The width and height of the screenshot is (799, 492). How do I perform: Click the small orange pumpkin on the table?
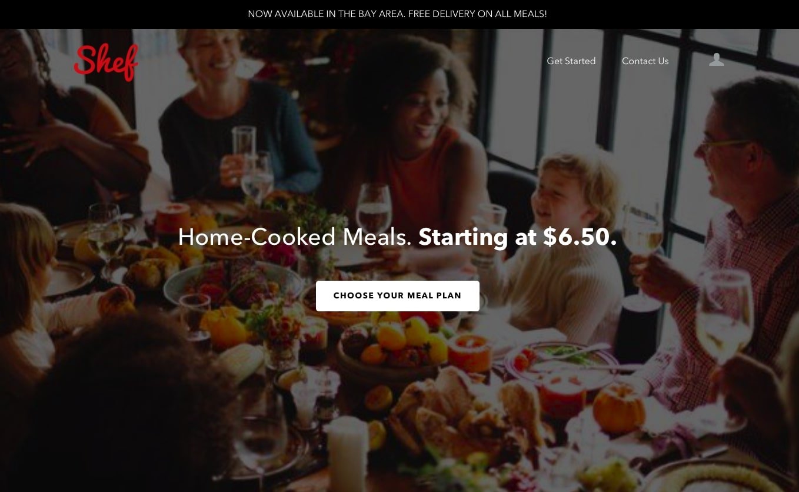619,408
